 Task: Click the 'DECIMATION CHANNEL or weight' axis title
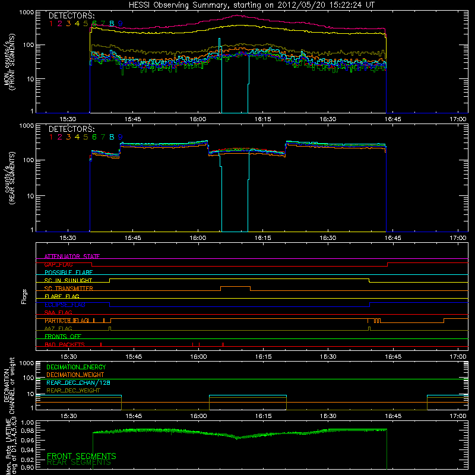click(9, 385)
